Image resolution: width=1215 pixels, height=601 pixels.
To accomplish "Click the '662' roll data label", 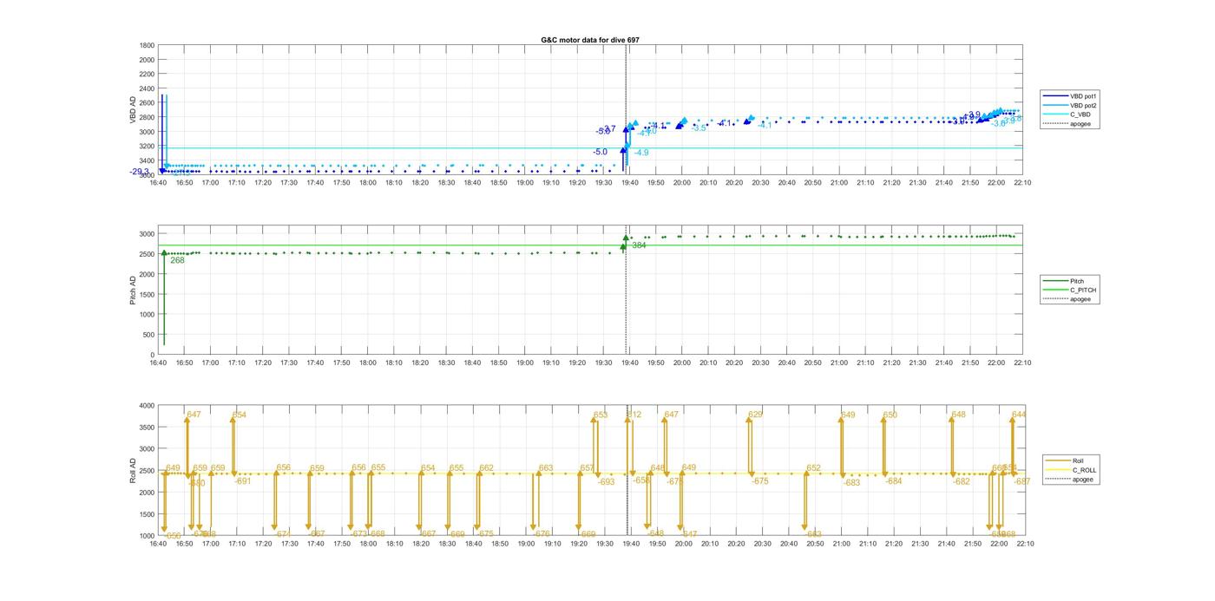I will coord(486,468).
